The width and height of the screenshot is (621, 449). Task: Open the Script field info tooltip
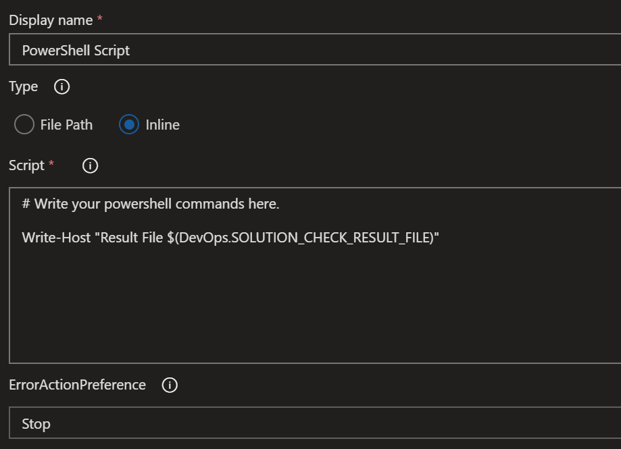pyautogui.click(x=90, y=165)
